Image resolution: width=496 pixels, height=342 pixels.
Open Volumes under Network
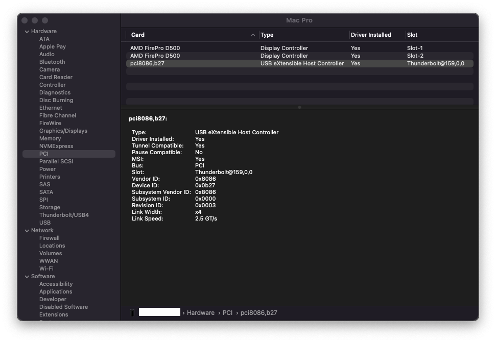[x=51, y=253]
